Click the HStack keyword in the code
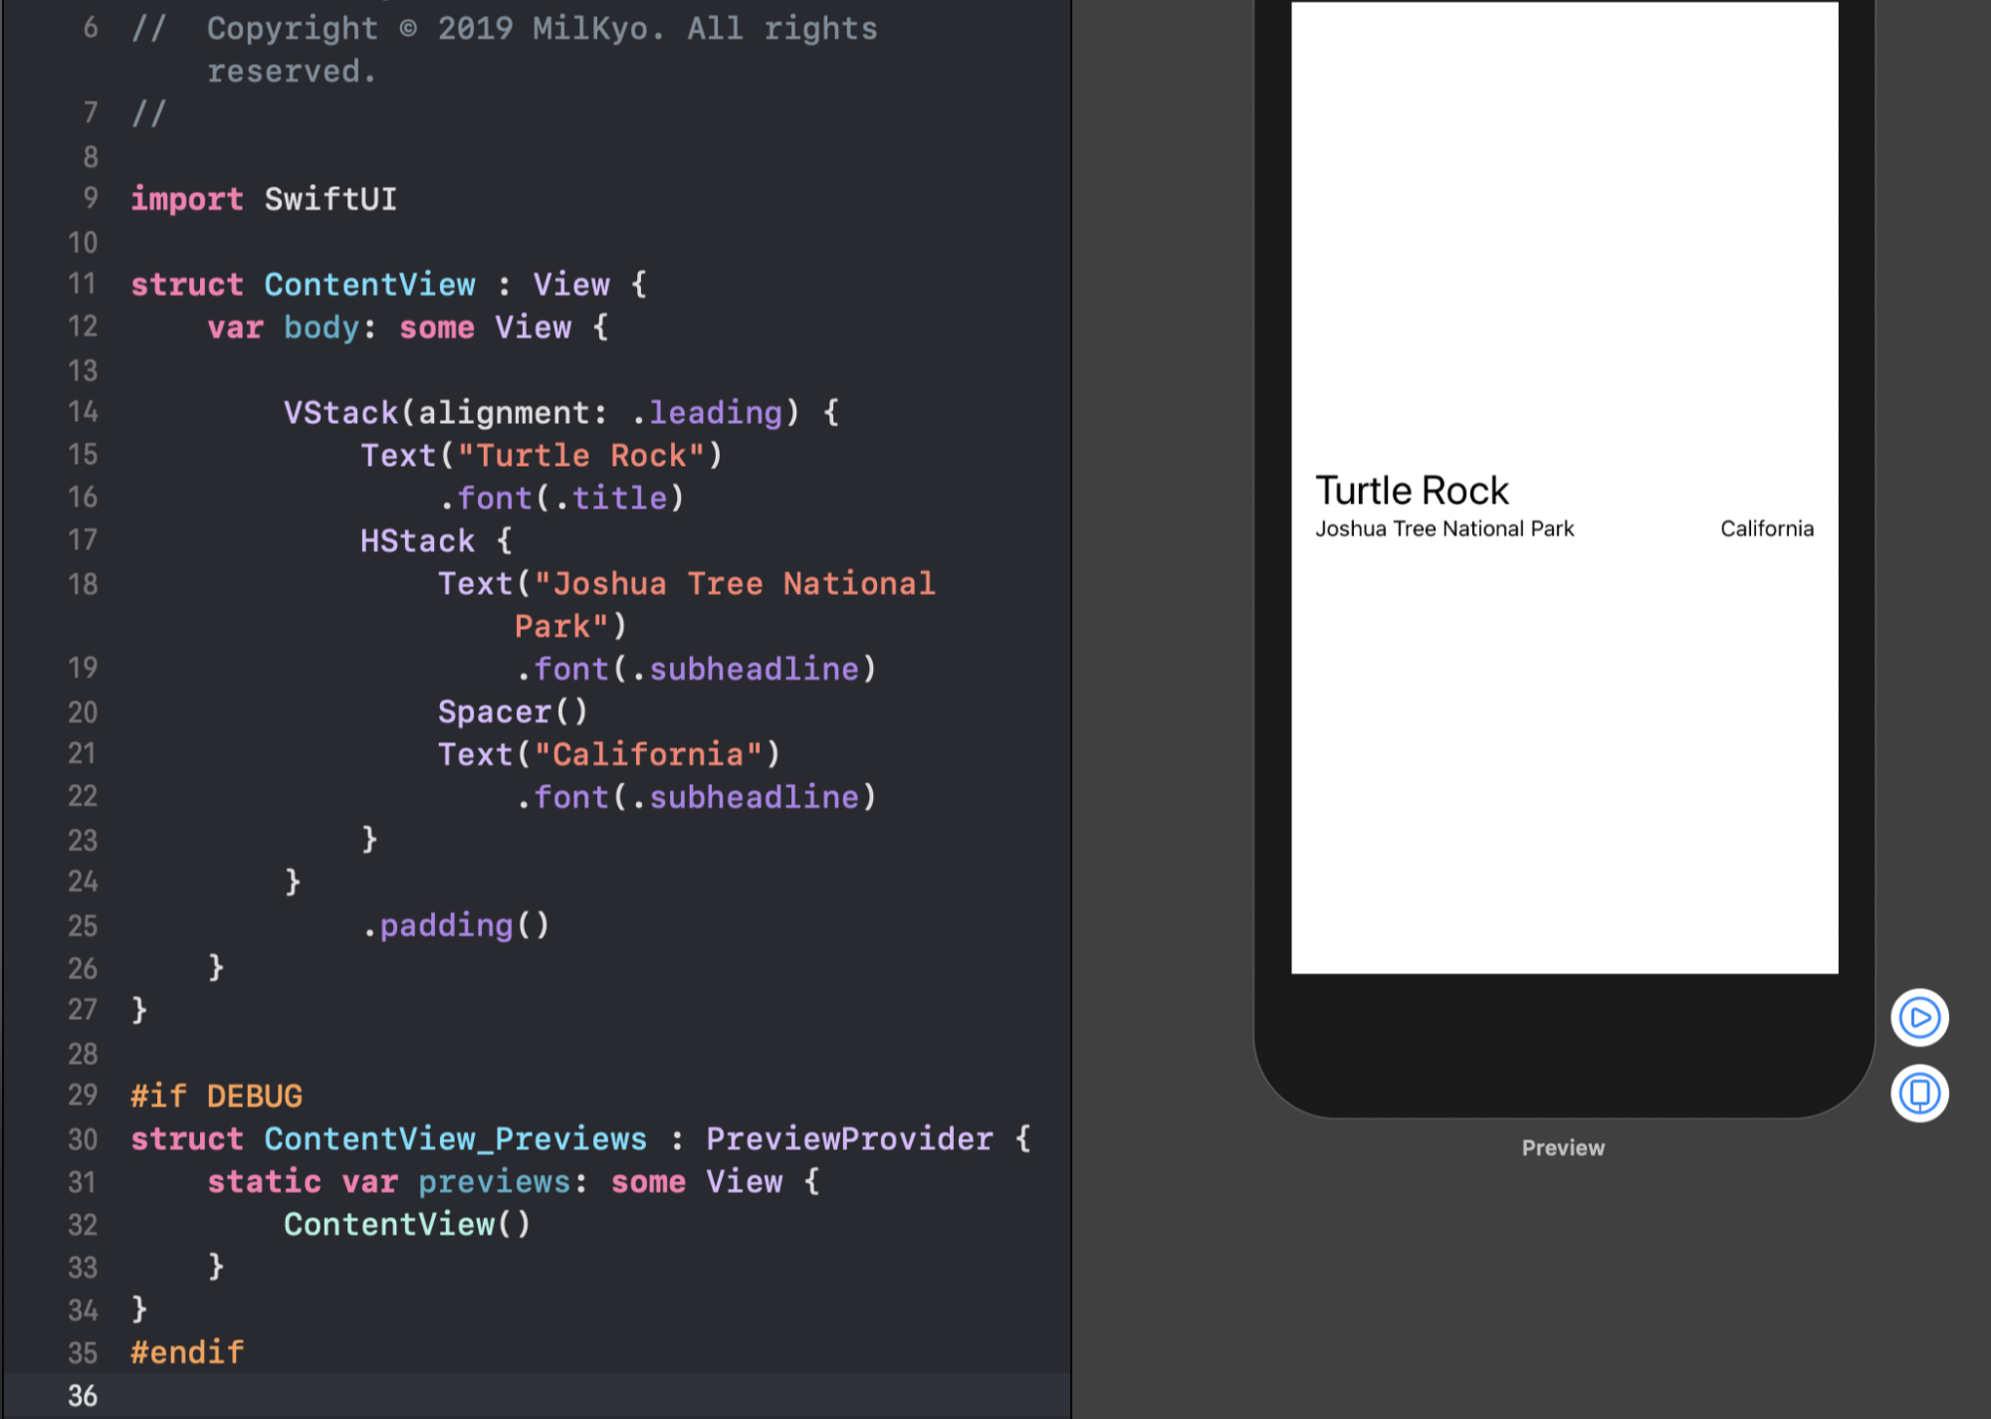Screen dimensions: 1991x1419 coord(418,541)
